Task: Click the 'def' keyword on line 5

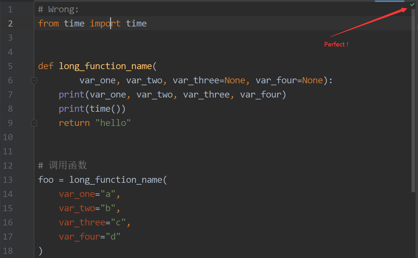Action: pyautogui.click(x=46, y=66)
